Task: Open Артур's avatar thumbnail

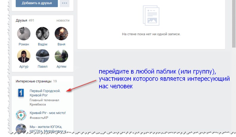Action: [x=24, y=56]
